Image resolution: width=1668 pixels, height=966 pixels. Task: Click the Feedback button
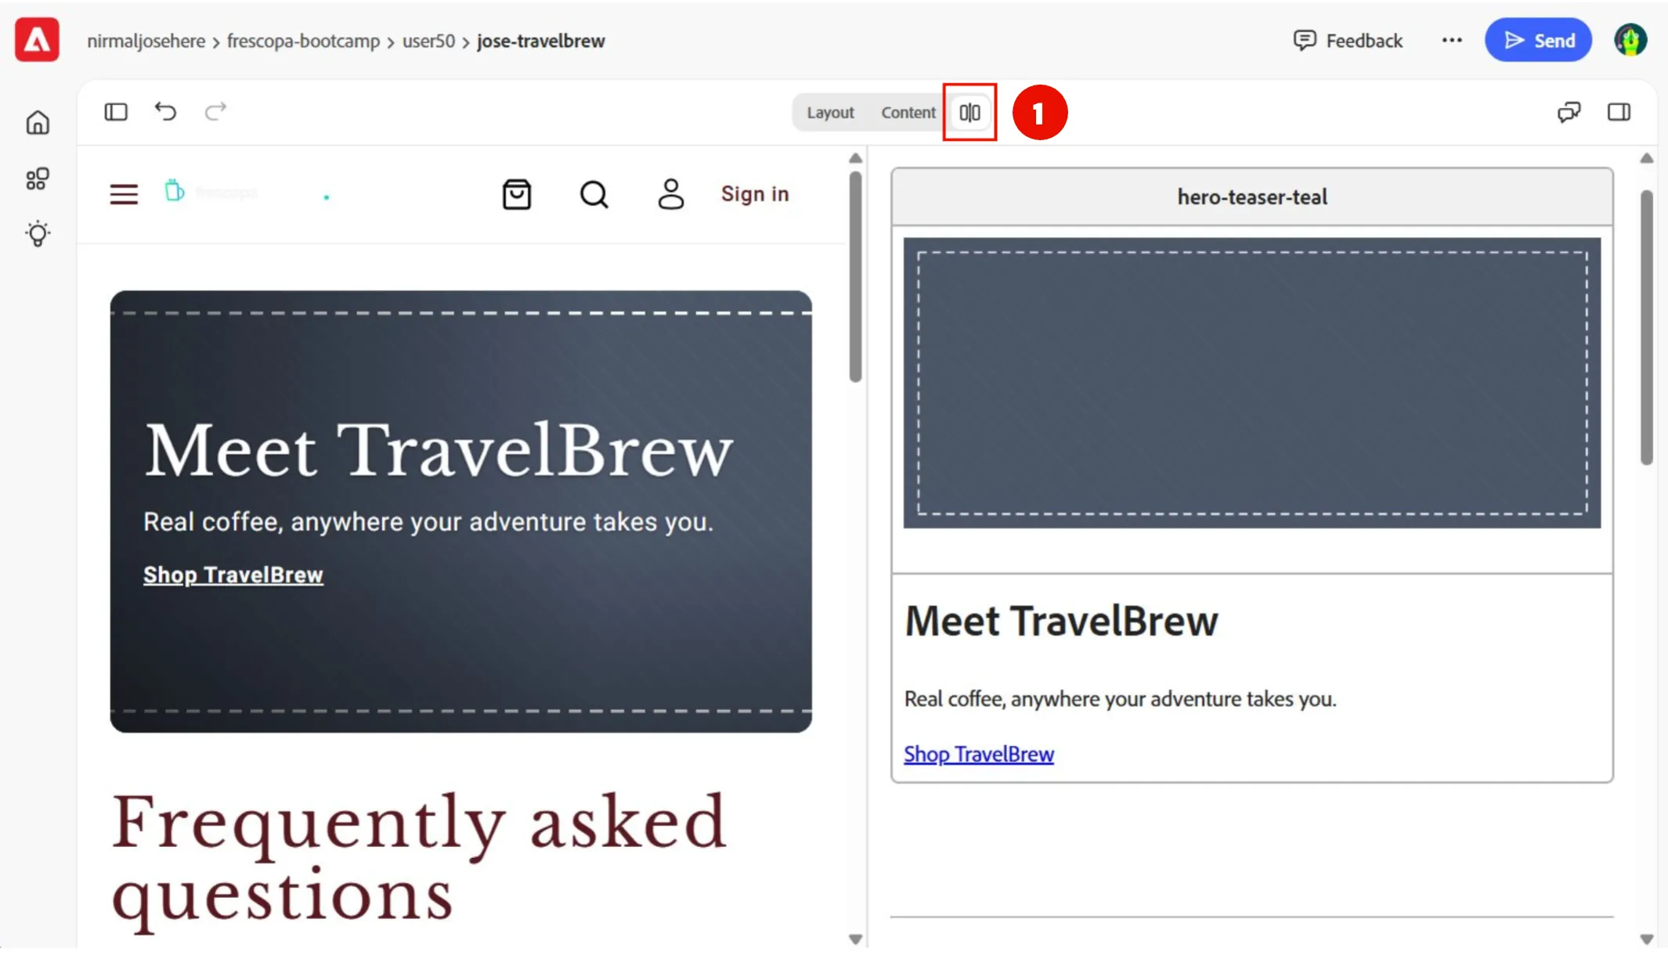1348,41
